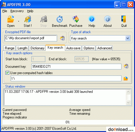The width and height of the screenshot is (135, 132).
Task: Click the 0% progress bar
Action: tap(67, 122)
